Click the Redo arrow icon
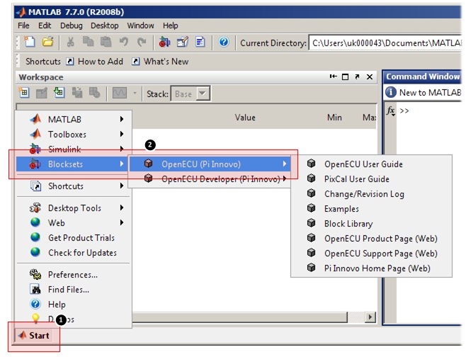Viewport: 466px width, 357px height. [x=142, y=42]
